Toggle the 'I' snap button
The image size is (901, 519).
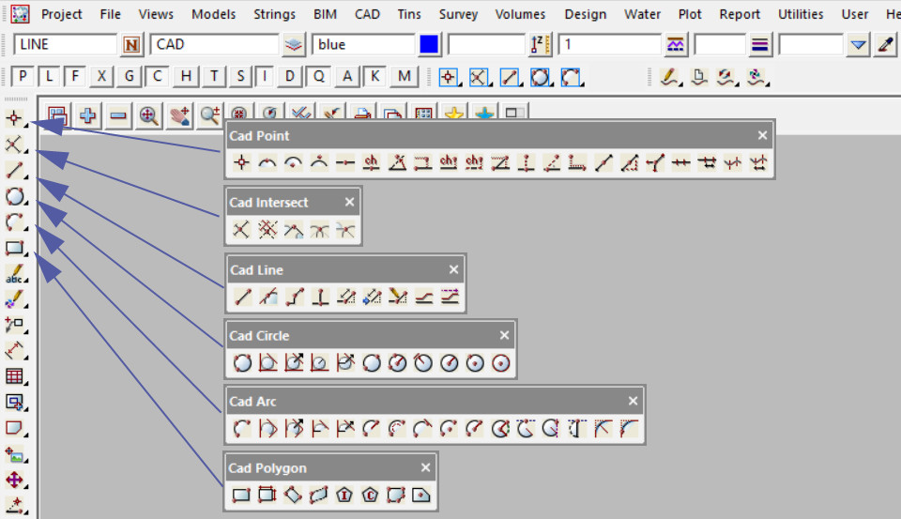click(267, 76)
